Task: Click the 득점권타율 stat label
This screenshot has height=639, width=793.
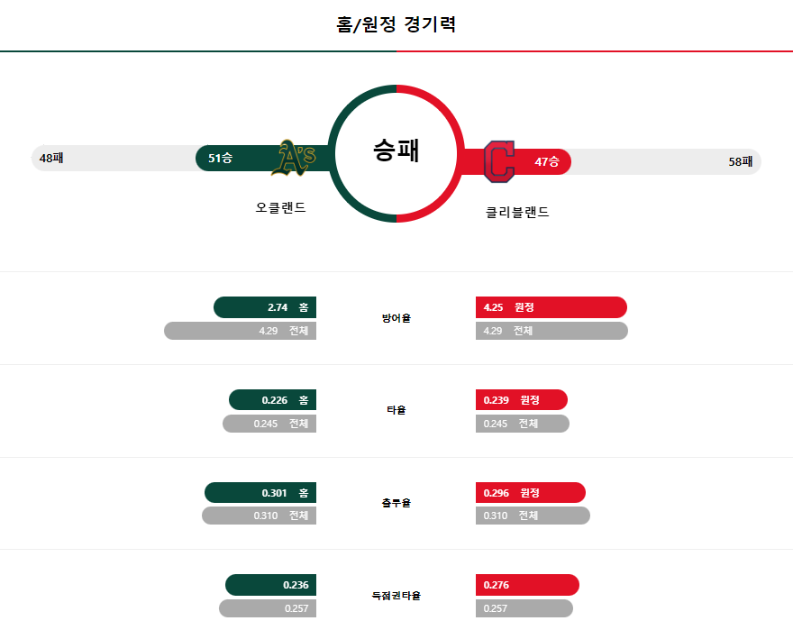Action: click(x=396, y=596)
